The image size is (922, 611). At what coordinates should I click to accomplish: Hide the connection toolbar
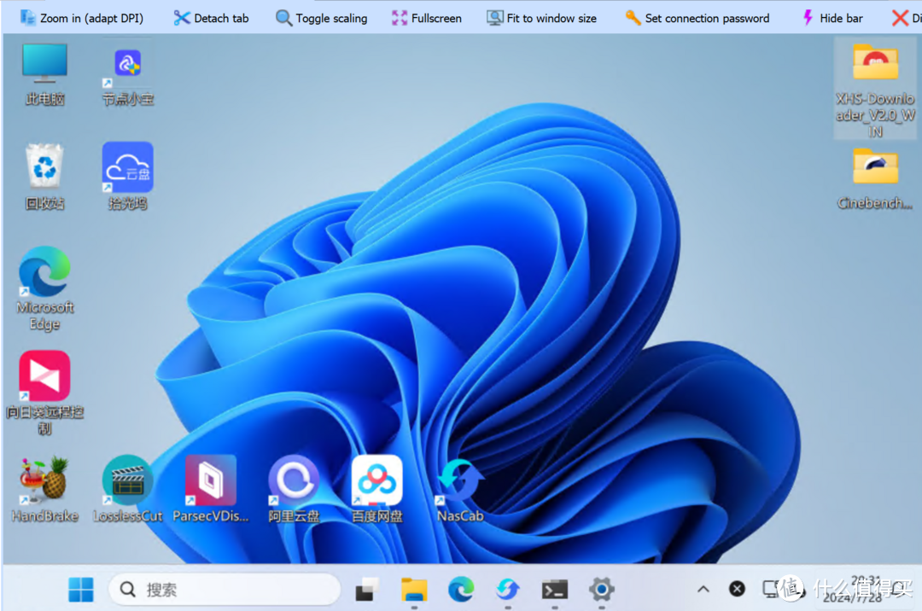832,18
